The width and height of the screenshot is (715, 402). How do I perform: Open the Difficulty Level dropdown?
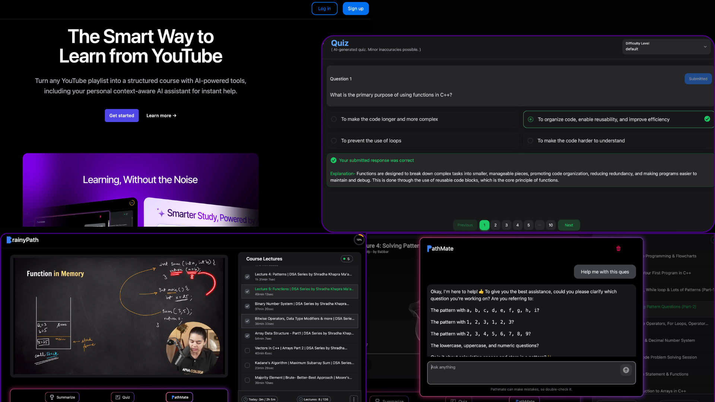pyautogui.click(x=666, y=47)
